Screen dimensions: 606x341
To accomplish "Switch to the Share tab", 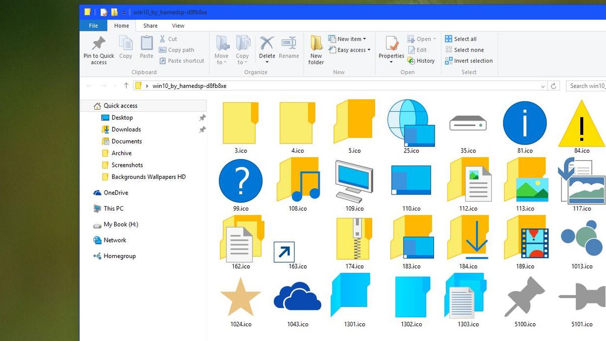I will [150, 26].
